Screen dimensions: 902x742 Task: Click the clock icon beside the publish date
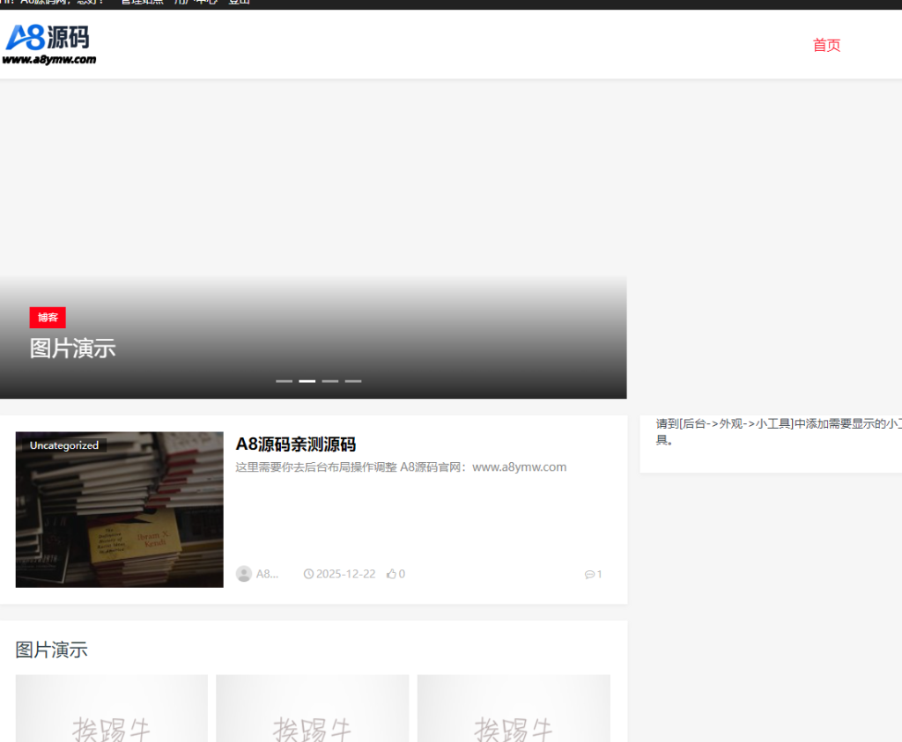point(308,573)
